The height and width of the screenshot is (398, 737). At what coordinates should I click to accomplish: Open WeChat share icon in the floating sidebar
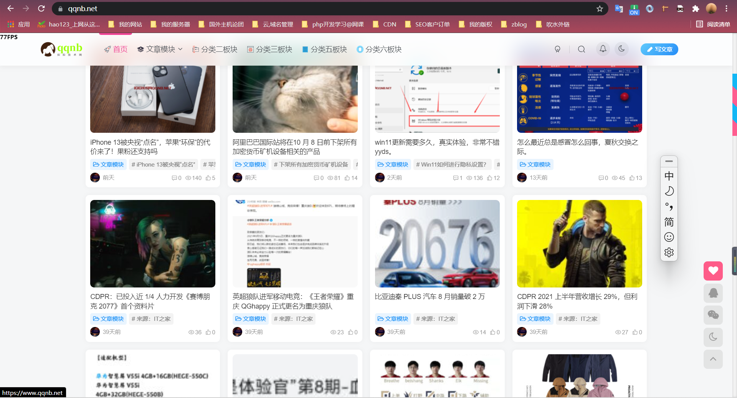coord(713,315)
